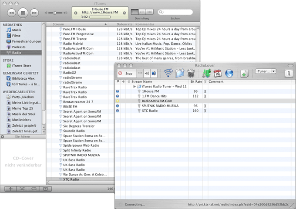Select 1.FM Dance Hits stream in RadioLover
The height and width of the screenshot is (209, 296).
pyautogui.click(x=205, y=96)
